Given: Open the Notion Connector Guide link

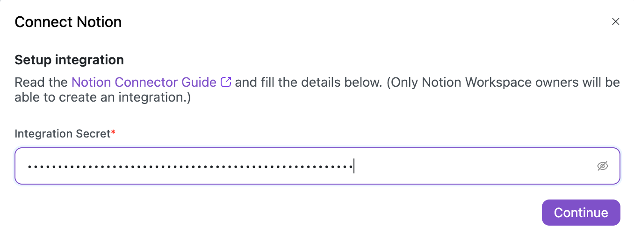Looking at the screenshot, I should (144, 83).
